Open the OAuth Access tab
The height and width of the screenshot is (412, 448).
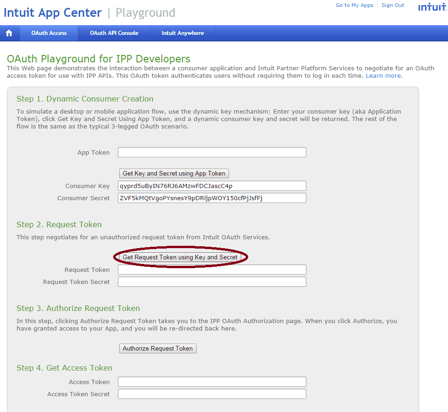click(x=49, y=33)
